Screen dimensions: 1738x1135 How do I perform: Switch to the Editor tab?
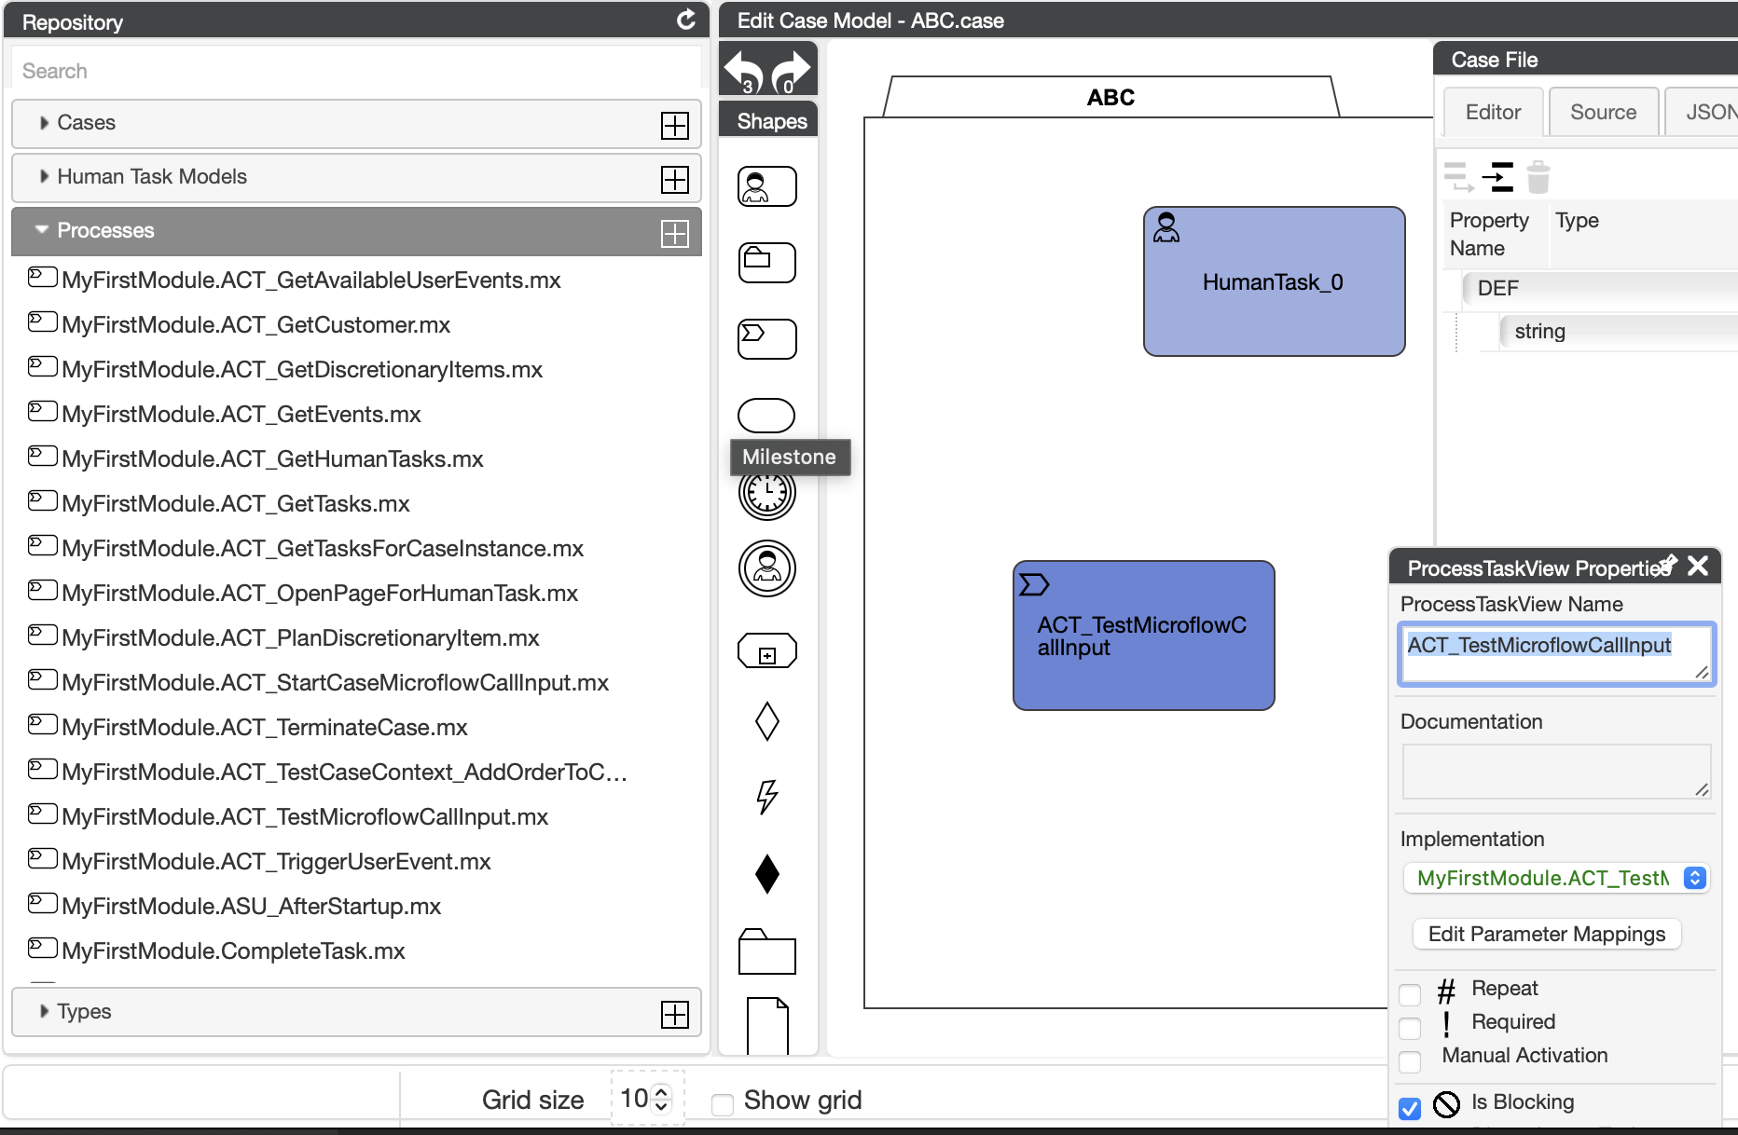(x=1493, y=113)
